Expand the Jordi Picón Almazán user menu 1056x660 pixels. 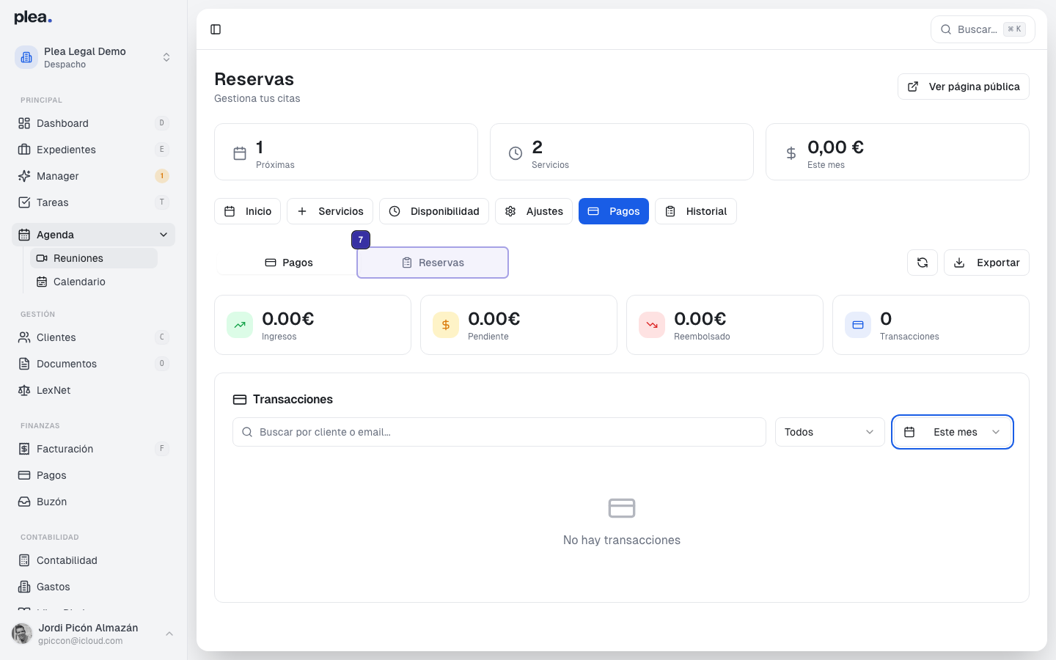[x=169, y=634]
